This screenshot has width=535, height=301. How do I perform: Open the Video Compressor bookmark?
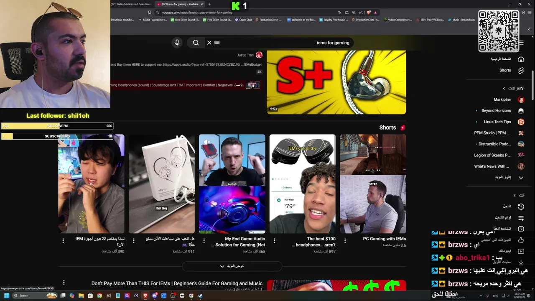click(x=397, y=20)
